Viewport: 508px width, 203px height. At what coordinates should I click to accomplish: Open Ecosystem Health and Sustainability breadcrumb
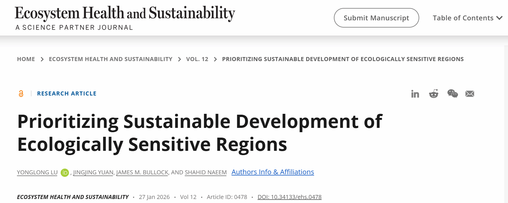point(110,59)
